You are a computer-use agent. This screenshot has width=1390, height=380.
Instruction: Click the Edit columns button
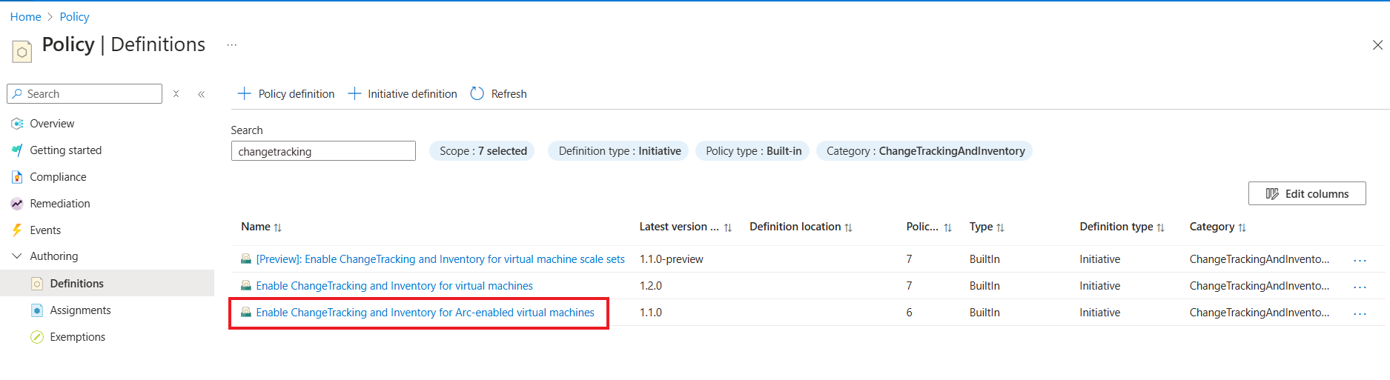pyautogui.click(x=1307, y=193)
